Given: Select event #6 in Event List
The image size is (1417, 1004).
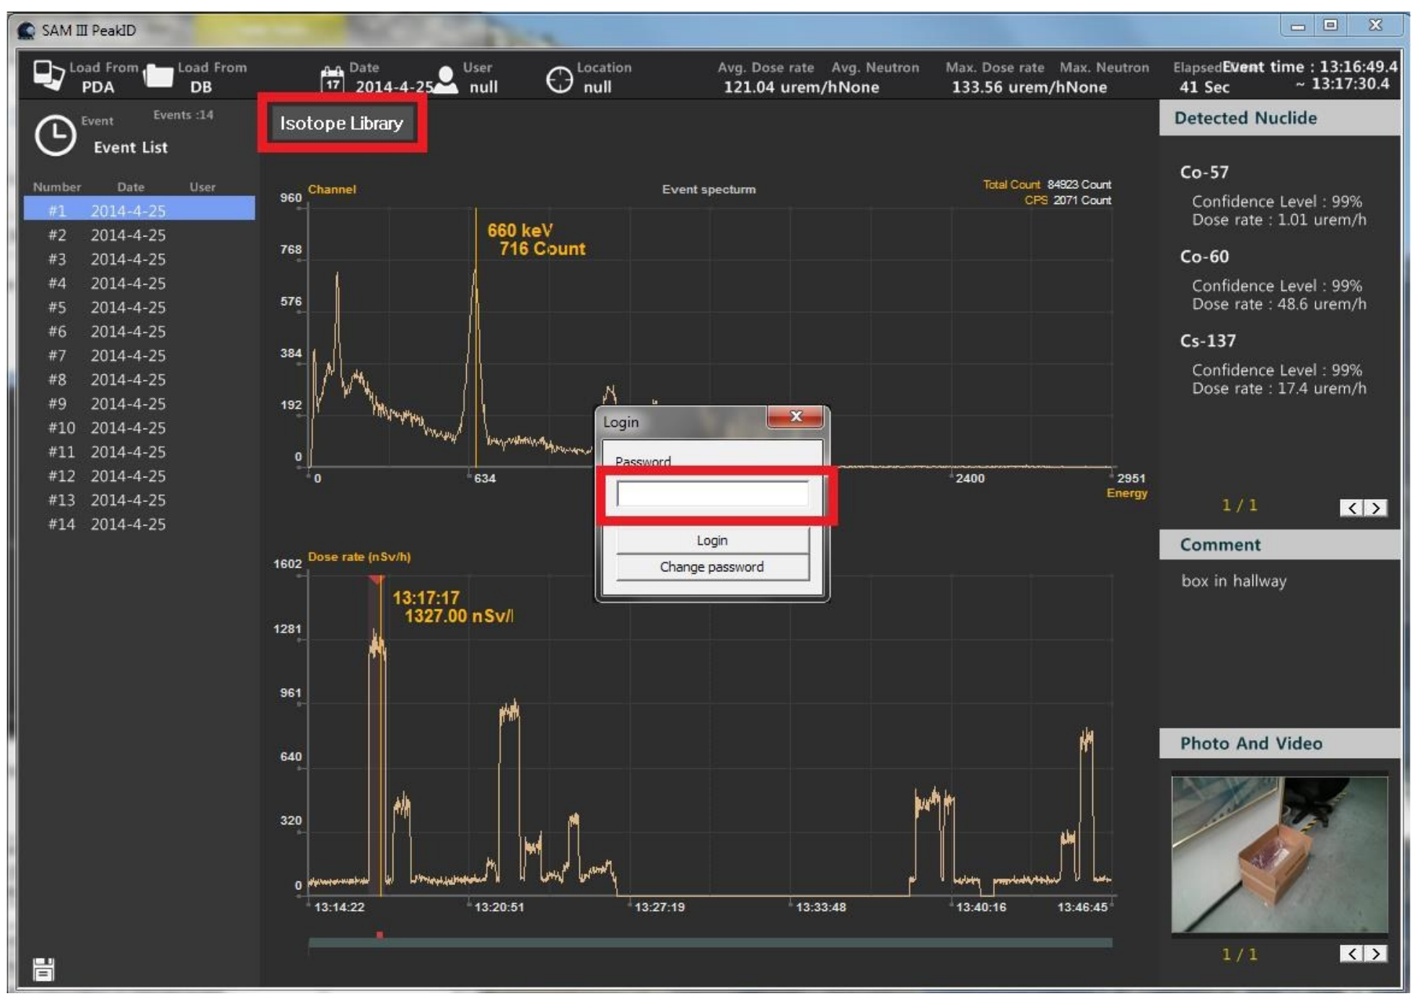Looking at the screenshot, I should 139,332.
